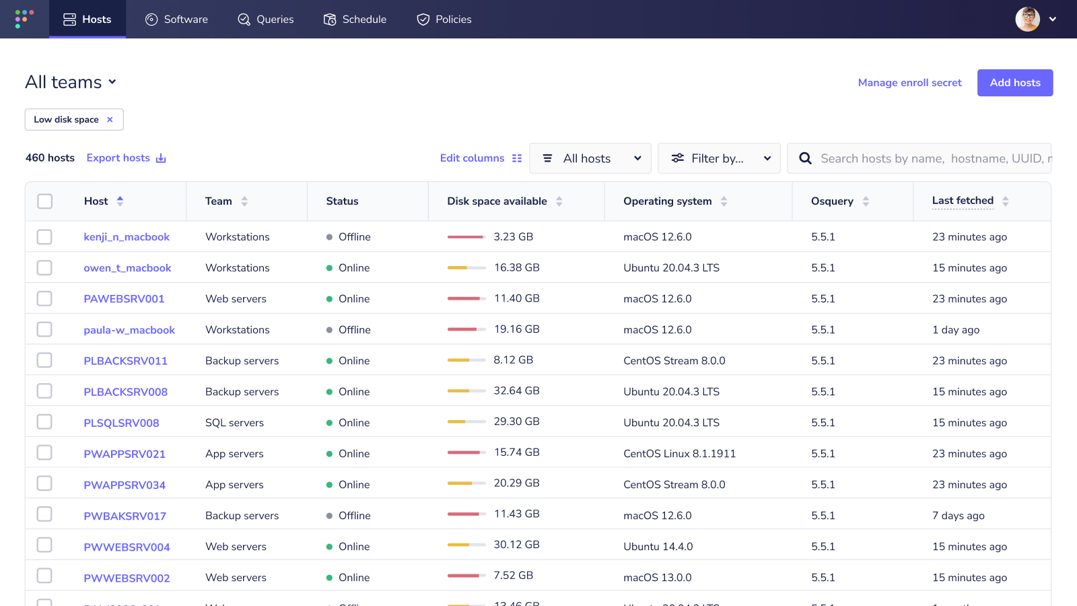Screen dimensions: 1077x606
Task: Click the Software disc icon in navbar
Action: (151, 20)
